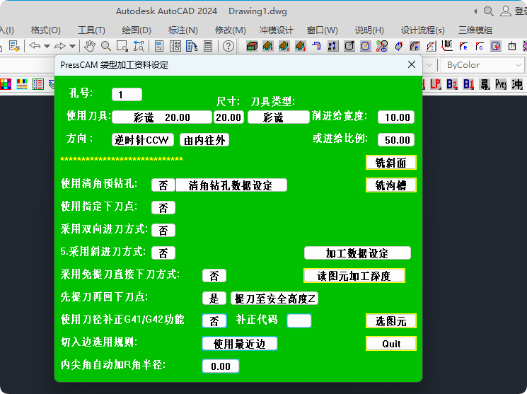Open 提刀至安全高度Z option selector
This screenshot has width=527, height=394.
point(274,299)
